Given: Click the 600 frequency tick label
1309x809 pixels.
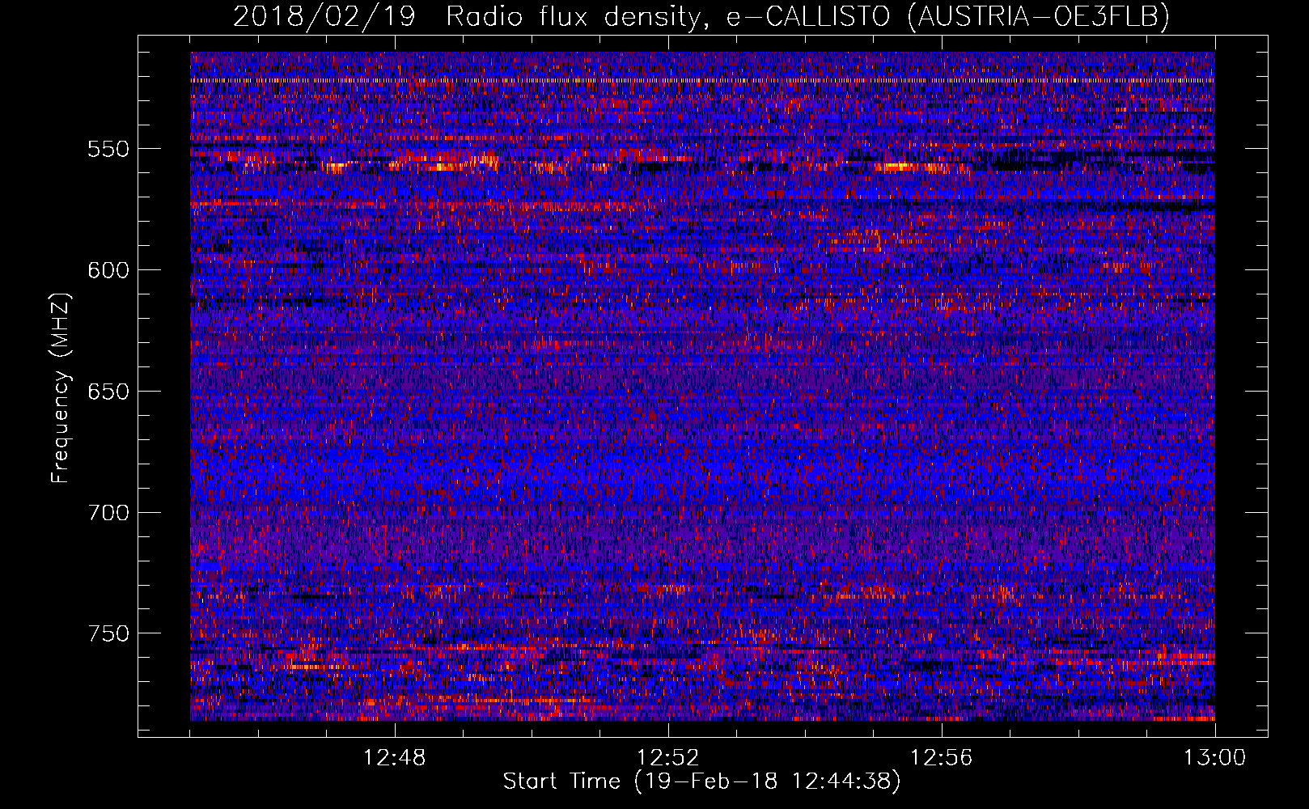Looking at the screenshot, I should pos(108,270).
